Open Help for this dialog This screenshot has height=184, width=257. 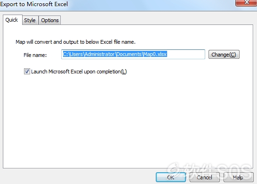(238, 177)
